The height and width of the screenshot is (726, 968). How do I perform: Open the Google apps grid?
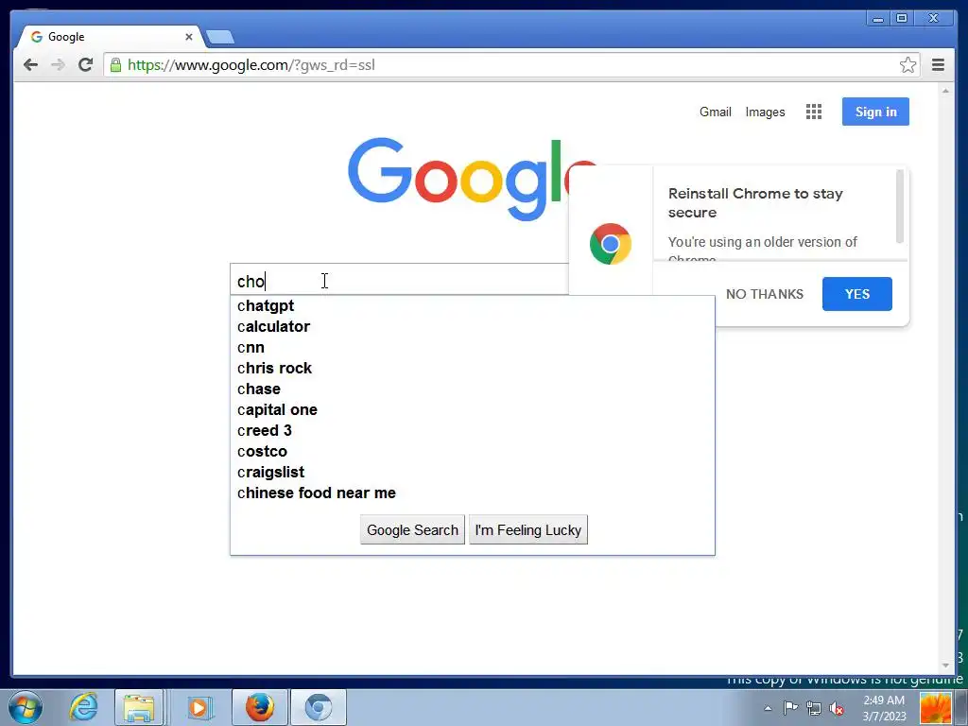click(814, 112)
